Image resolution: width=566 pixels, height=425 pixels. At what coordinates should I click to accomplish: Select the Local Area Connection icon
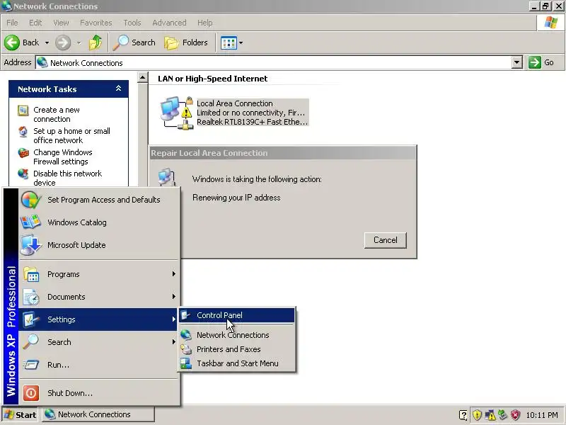(176, 113)
